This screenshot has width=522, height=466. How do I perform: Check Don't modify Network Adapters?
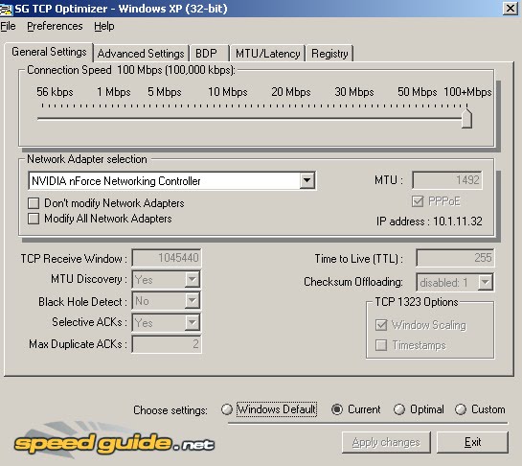tap(34, 203)
